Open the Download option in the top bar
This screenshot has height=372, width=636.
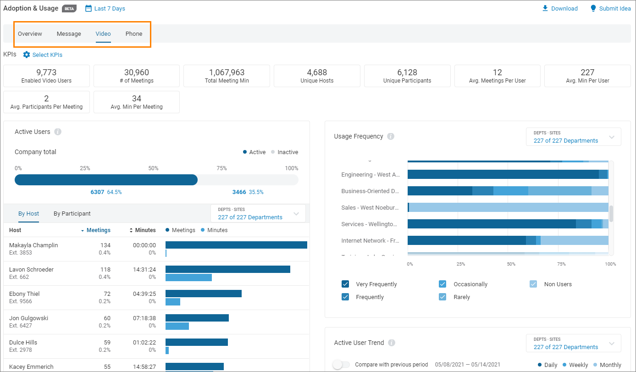(x=560, y=8)
